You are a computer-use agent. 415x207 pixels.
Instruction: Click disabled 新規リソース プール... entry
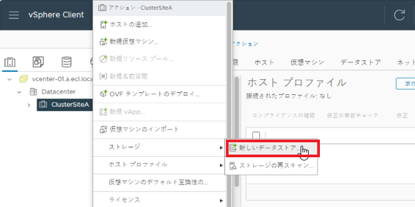[159, 59]
